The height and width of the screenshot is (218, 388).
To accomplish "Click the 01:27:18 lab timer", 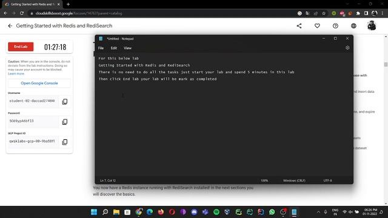I will click(x=55, y=47).
